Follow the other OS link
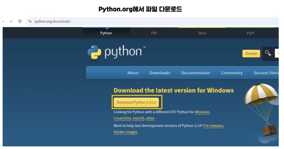284x149 pixels. (150, 118)
